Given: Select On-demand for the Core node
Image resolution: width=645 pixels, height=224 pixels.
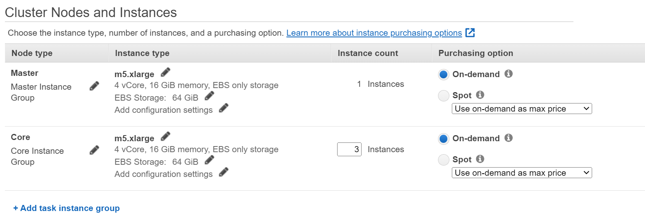Looking at the screenshot, I should tap(444, 139).
